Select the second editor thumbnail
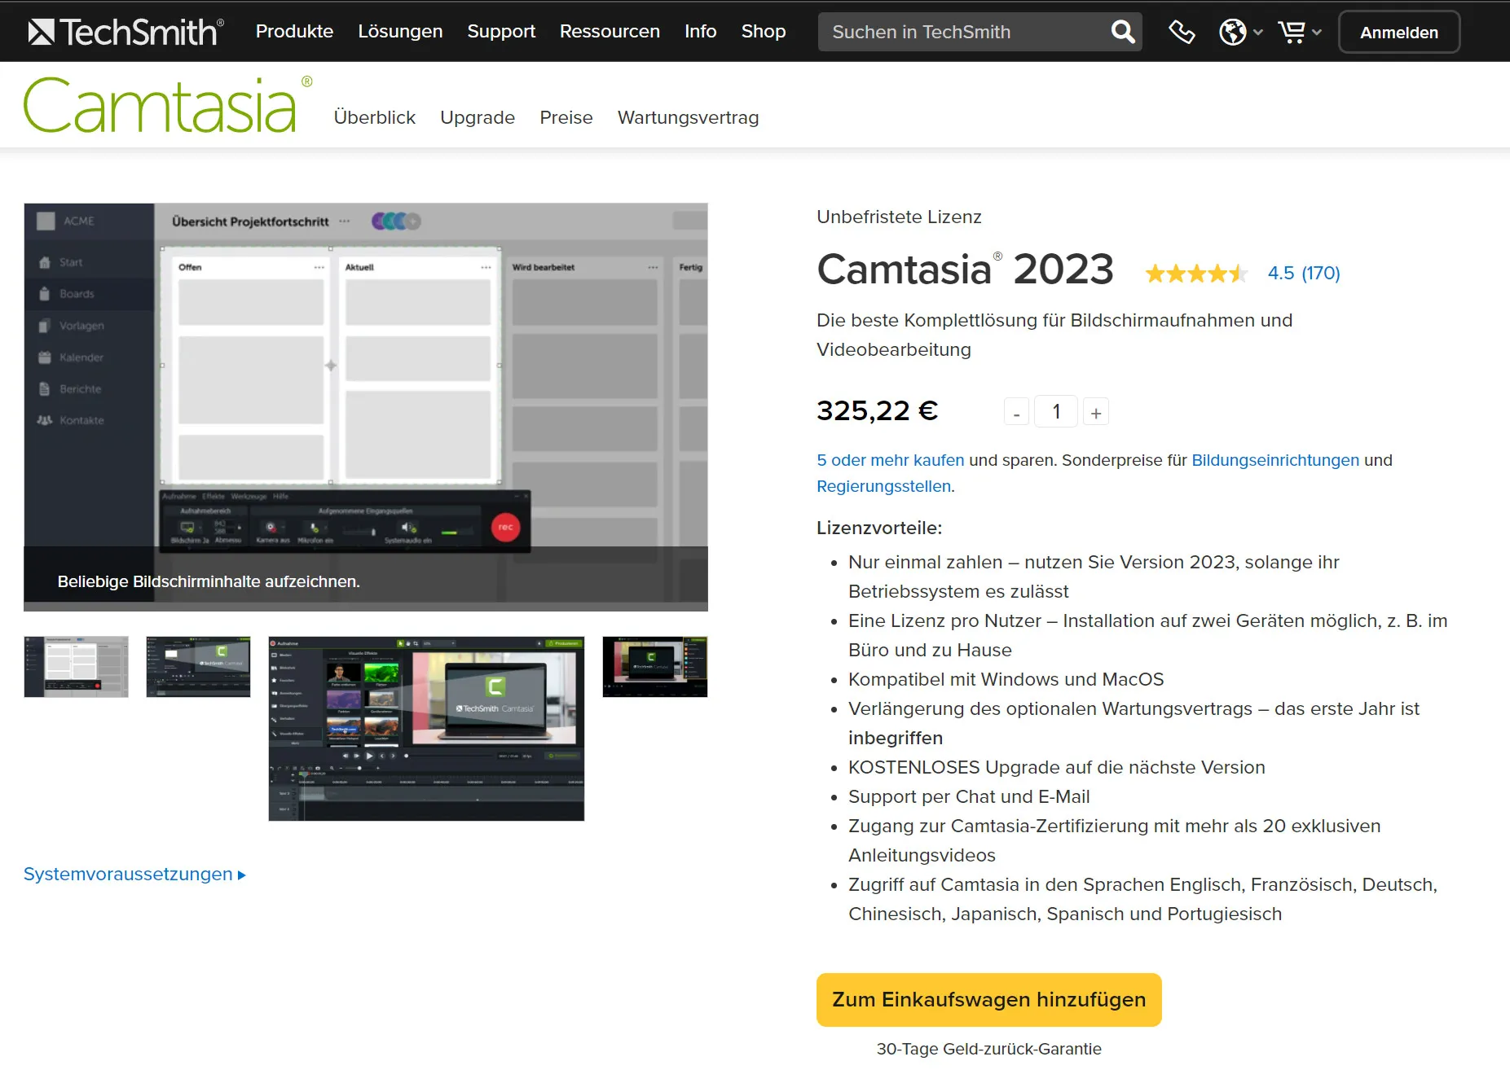 pyautogui.click(x=198, y=667)
